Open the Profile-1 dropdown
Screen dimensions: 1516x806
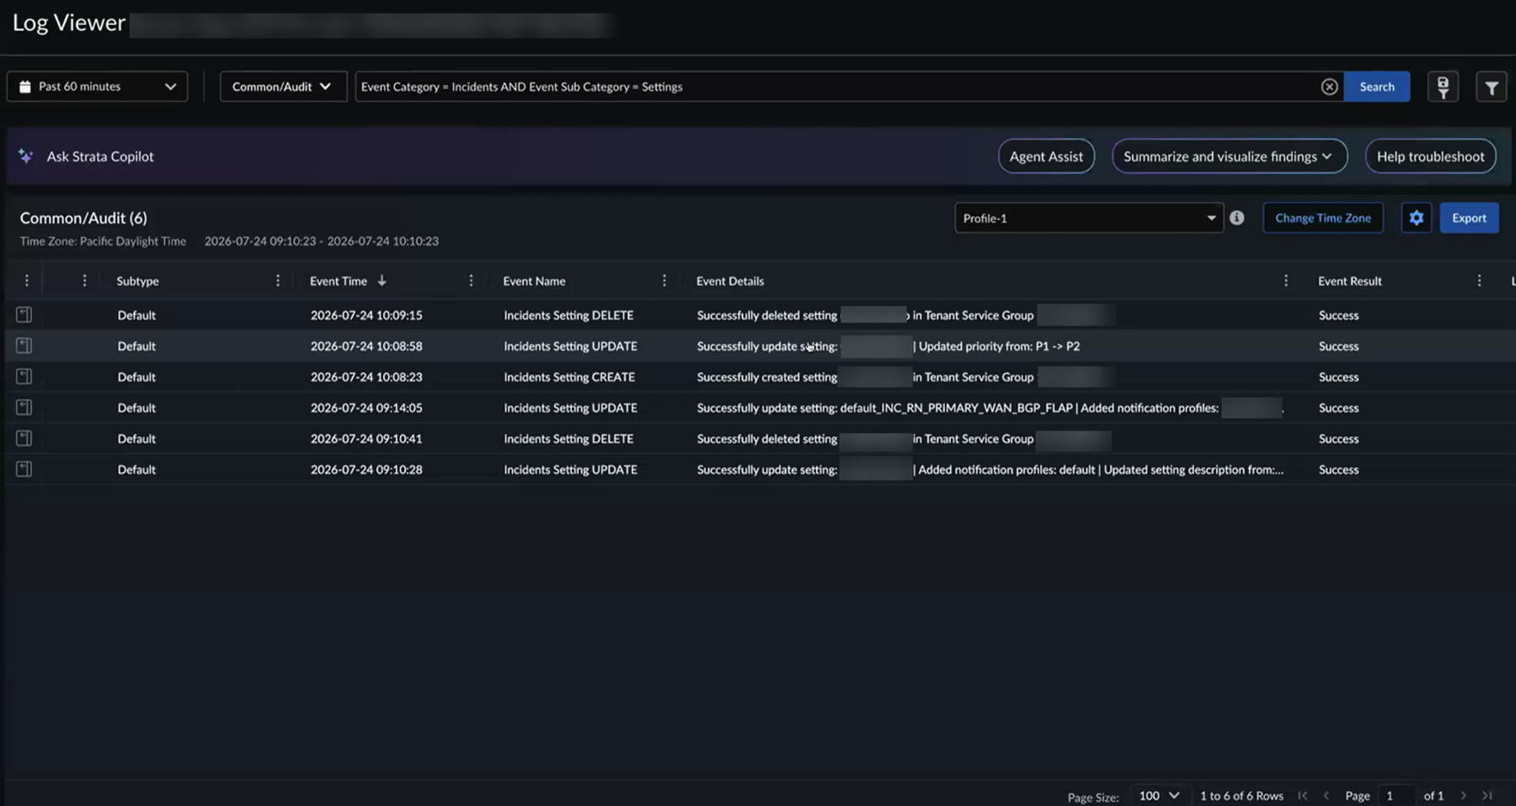click(x=1088, y=218)
